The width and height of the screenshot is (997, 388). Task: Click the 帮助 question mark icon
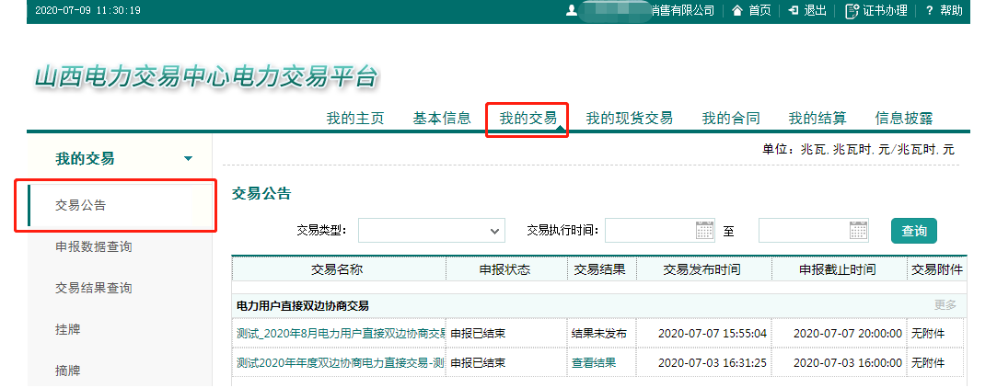click(x=930, y=10)
